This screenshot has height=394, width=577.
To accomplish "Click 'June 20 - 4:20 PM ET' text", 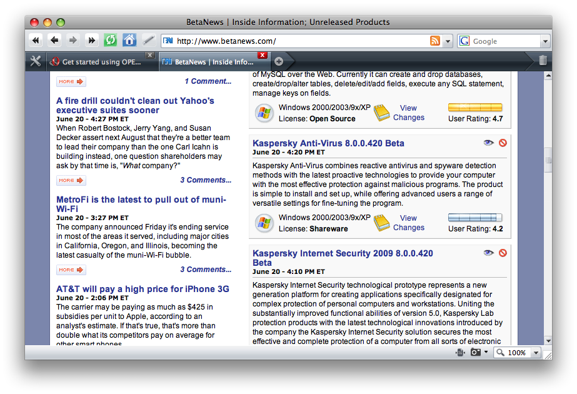I will 289,152.
